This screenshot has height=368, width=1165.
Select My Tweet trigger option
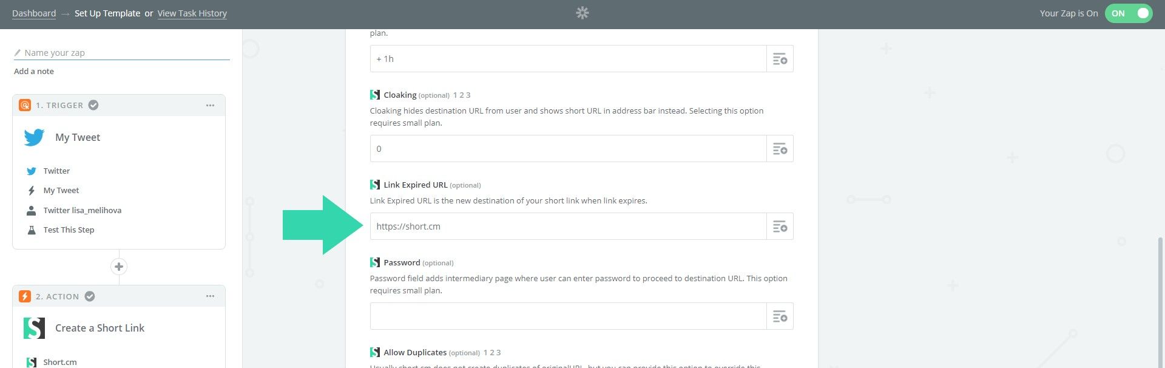point(61,191)
